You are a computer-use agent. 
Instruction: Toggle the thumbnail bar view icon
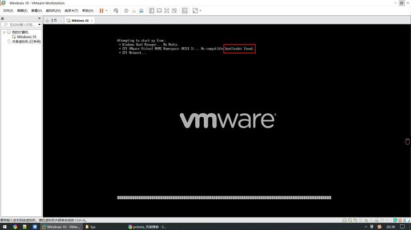coord(159,11)
